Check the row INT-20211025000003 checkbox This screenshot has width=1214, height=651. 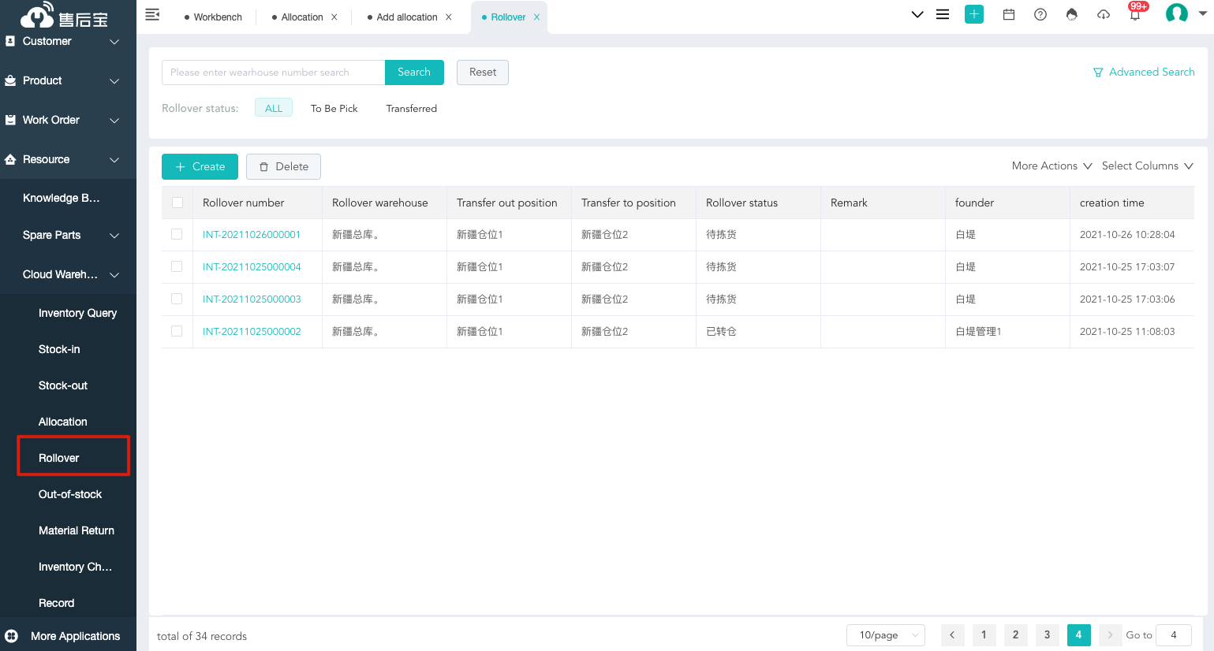tap(177, 299)
